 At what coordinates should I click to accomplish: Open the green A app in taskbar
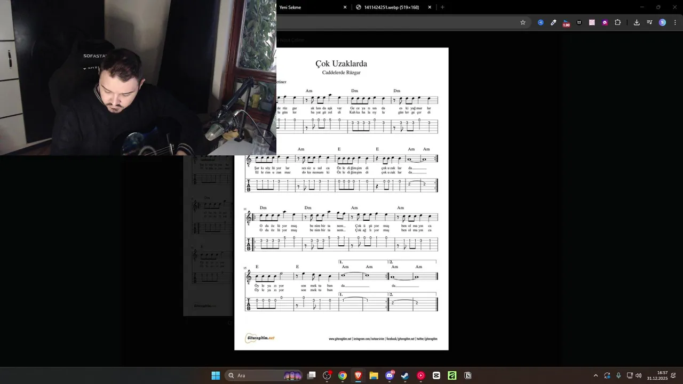[452, 375]
